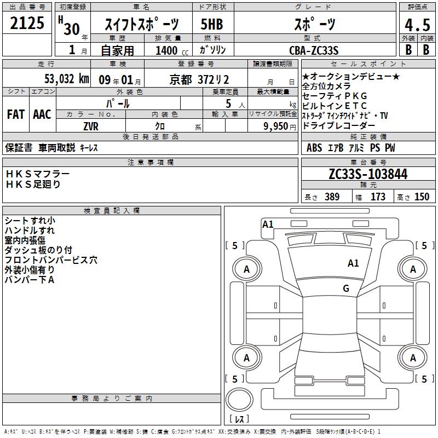This screenshot has width=438, height=438.
Task: Select the chassis number ZC33S-103844
Action: click(368, 174)
